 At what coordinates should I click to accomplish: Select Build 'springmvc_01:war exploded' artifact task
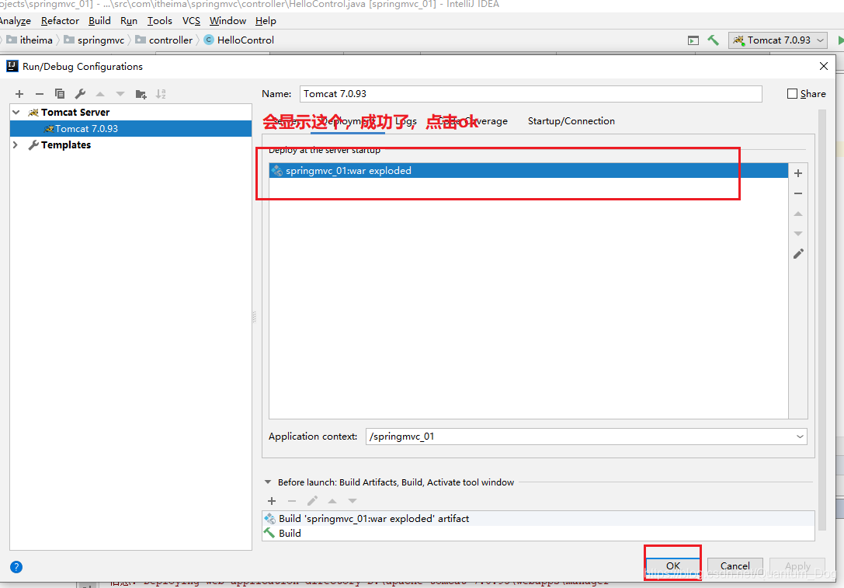point(538,519)
